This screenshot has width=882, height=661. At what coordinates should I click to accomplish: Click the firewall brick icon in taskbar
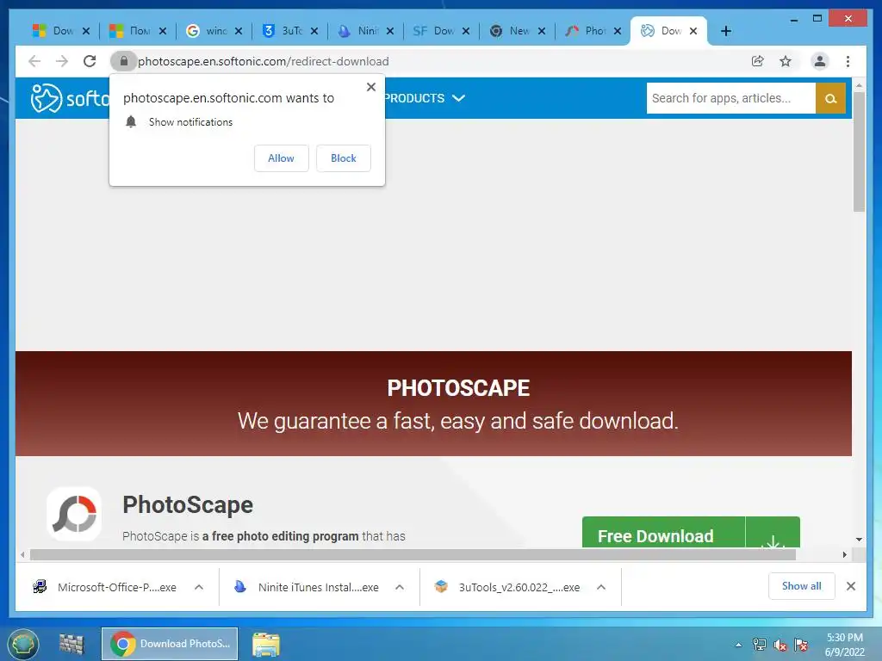[x=71, y=644]
